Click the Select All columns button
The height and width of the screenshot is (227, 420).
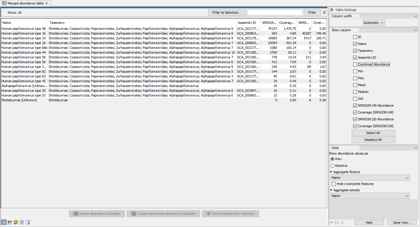373,133
